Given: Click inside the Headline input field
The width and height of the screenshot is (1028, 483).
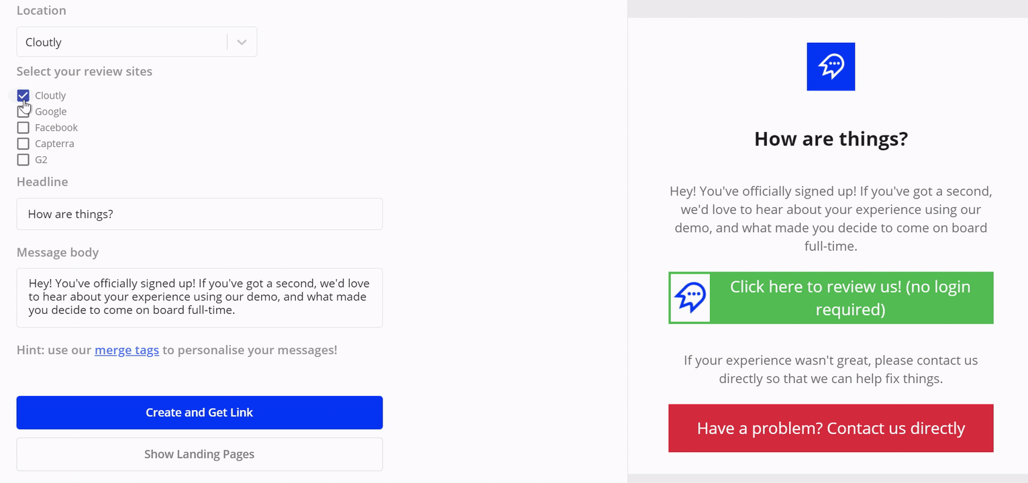Looking at the screenshot, I should pos(199,213).
